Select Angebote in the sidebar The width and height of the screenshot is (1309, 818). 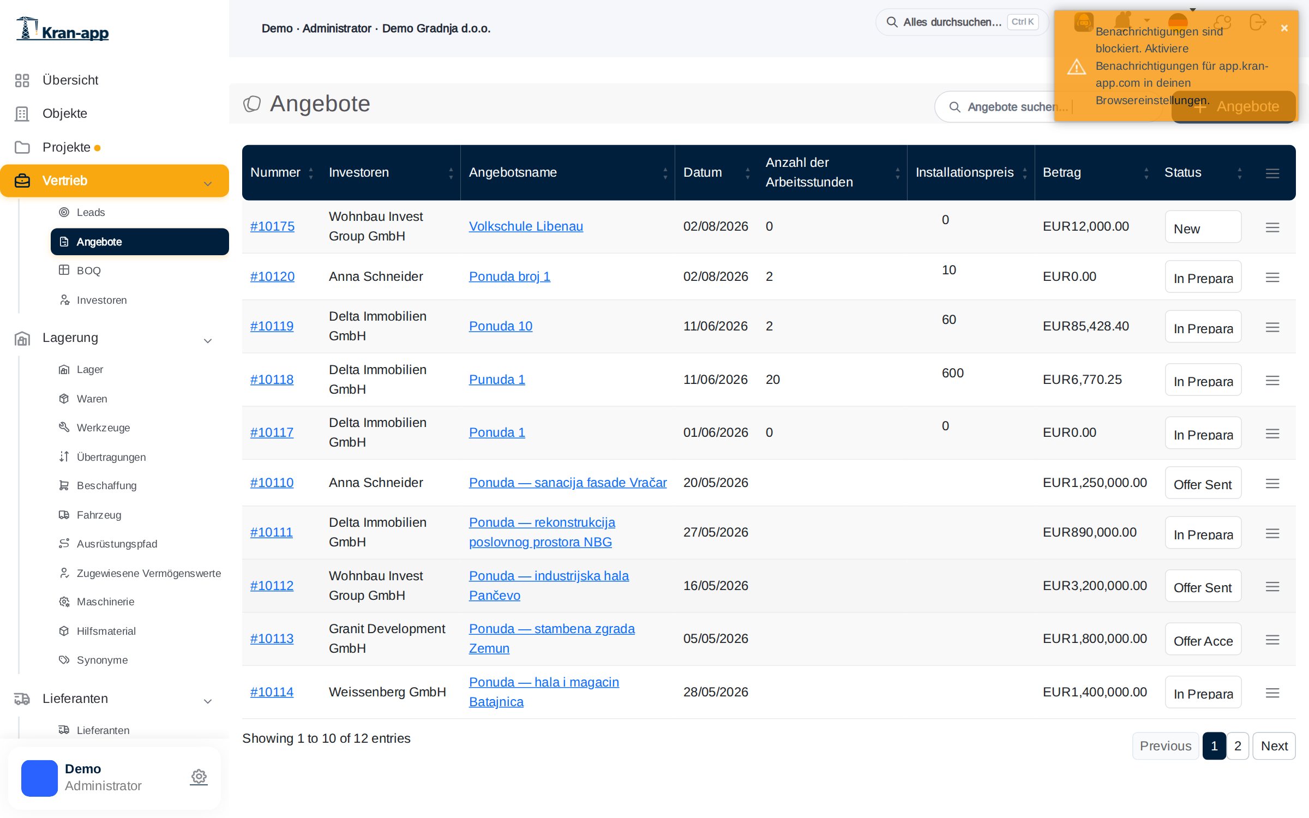pos(140,242)
